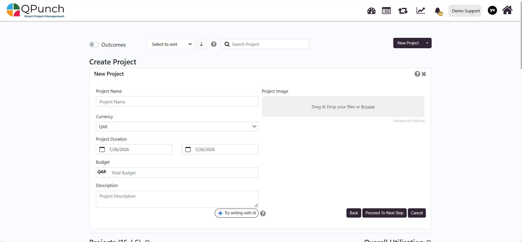Focus the Project Name input field

click(177, 101)
